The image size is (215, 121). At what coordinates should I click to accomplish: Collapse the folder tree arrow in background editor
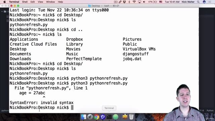2,11
